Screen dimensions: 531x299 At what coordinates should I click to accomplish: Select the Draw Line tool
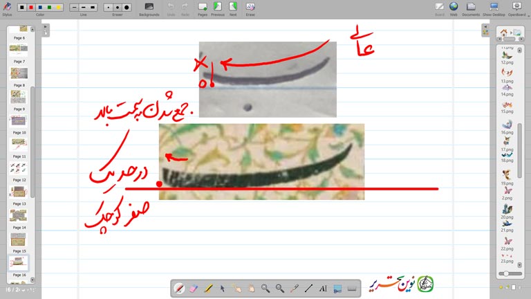[x=308, y=288]
